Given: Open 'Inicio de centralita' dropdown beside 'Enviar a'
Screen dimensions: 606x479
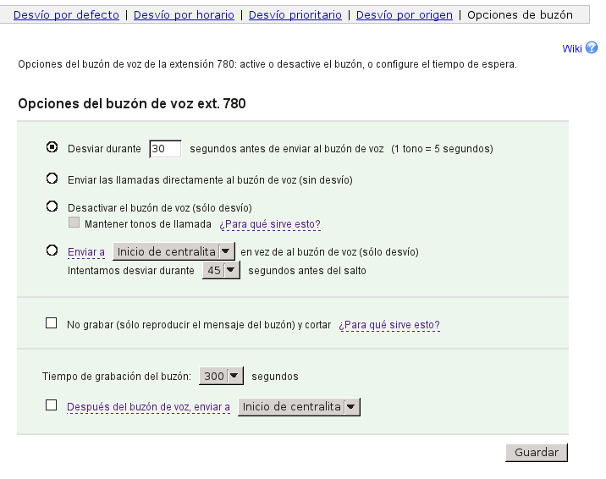Looking at the screenshot, I should coord(173,251).
